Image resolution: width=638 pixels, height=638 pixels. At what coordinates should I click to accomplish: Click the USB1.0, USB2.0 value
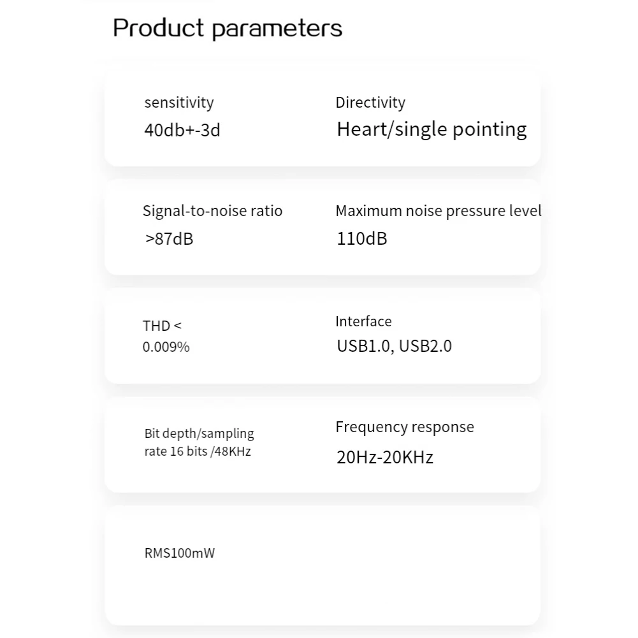[x=395, y=346]
